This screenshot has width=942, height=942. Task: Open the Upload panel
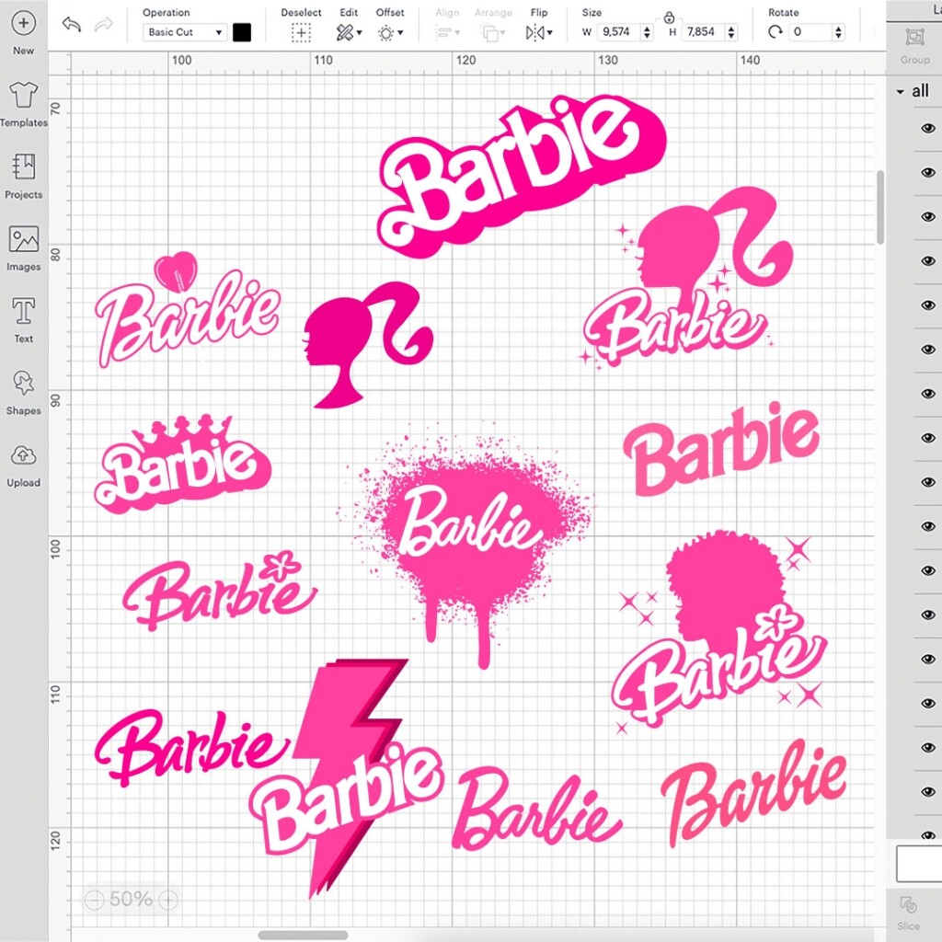click(23, 465)
